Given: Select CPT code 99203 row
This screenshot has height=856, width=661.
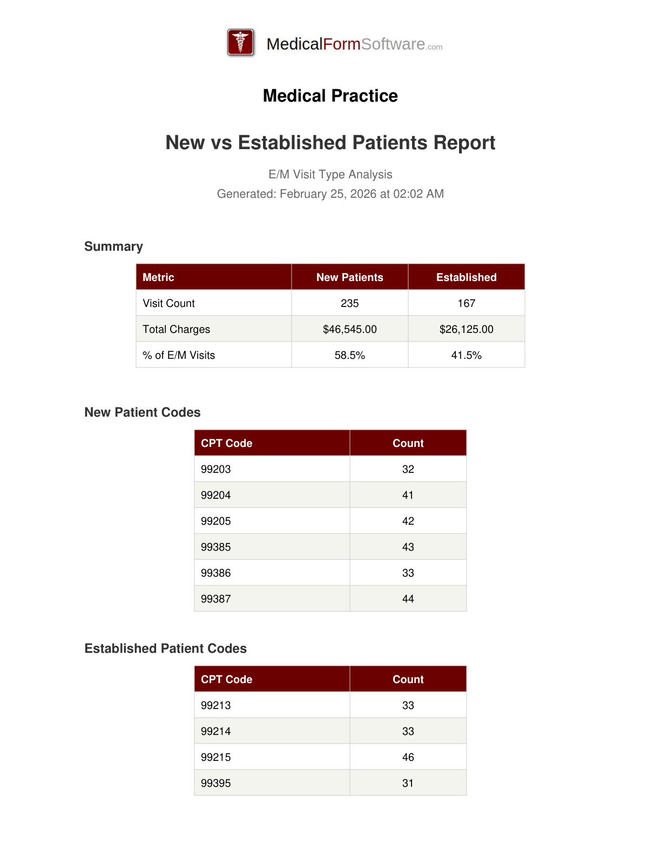Looking at the screenshot, I should coord(216,469).
